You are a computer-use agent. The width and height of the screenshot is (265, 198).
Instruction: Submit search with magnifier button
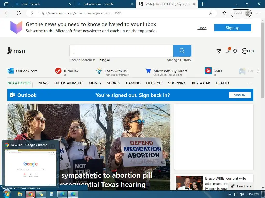[x=182, y=51]
